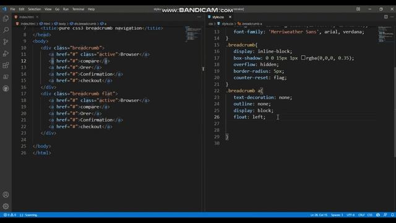Click "float: left;" in style.css
This screenshot has height=223, width=396.
tap(249, 117)
